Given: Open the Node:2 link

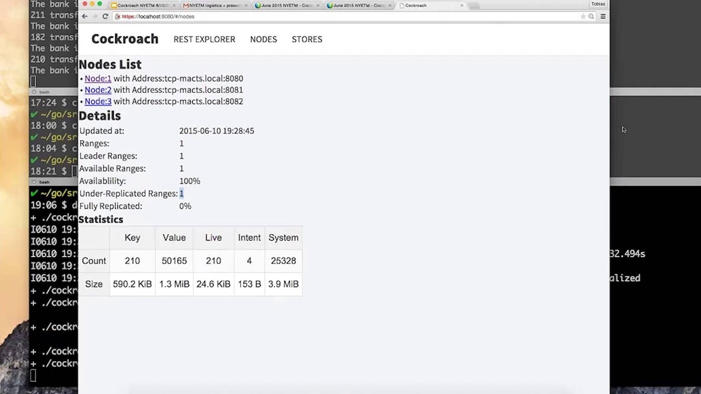Looking at the screenshot, I should pyautogui.click(x=98, y=90).
